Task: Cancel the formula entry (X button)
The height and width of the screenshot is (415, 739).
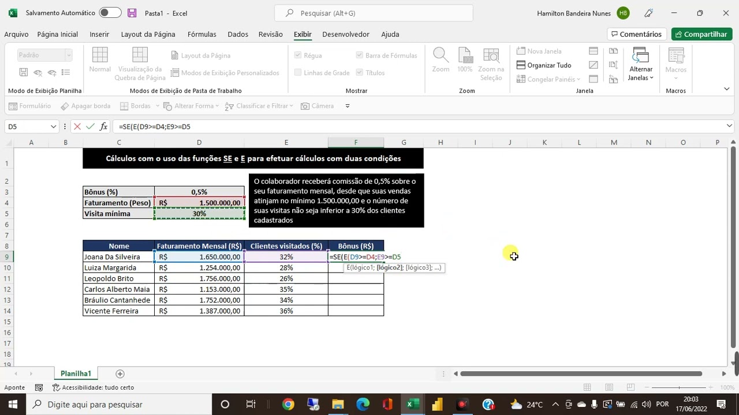Action: tap(77, 126)
